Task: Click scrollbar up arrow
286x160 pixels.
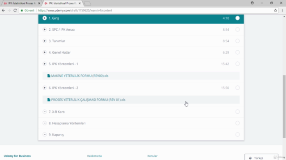Action: (284, 16)
